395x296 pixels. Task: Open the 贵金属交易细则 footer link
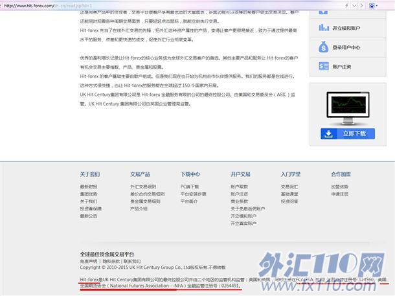click(145, 201)
